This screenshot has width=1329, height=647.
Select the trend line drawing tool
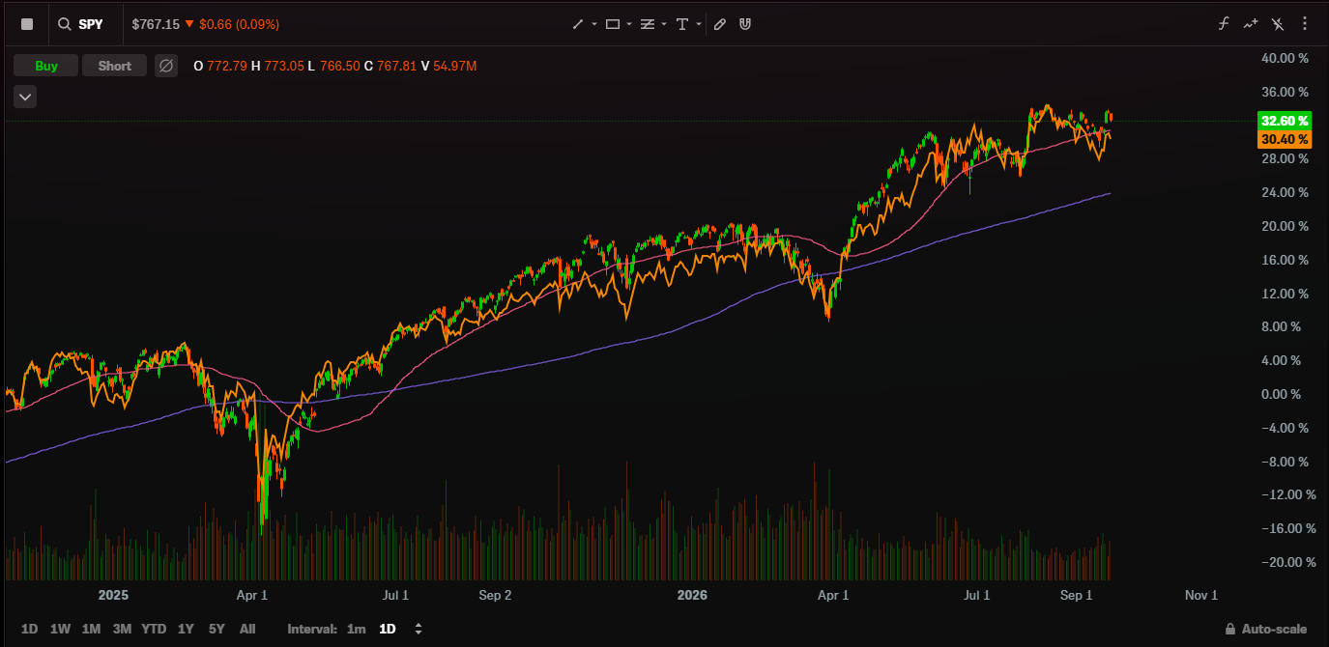578,24
